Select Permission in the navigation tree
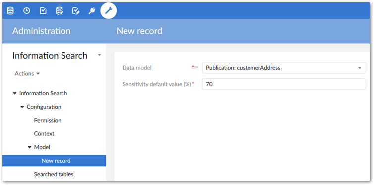The image size is (374, 185). click(48, 120)
